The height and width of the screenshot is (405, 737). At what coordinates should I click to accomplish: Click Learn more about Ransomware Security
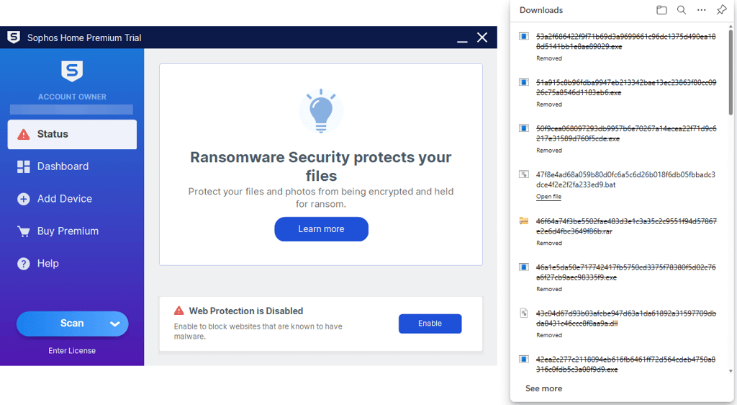click(321, 229)
